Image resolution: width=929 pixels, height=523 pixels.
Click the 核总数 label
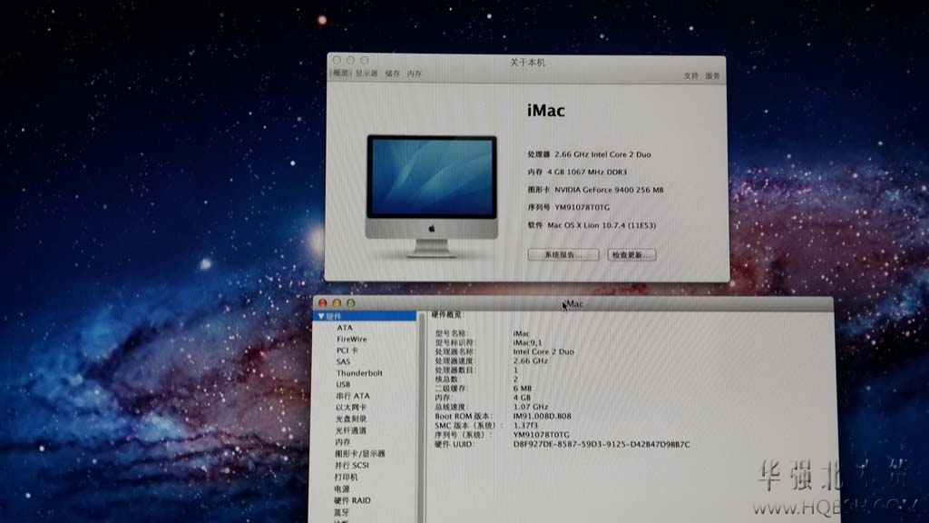[446, 380]
